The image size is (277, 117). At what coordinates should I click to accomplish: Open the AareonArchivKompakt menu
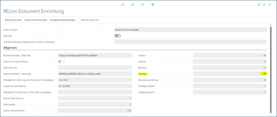36,20
